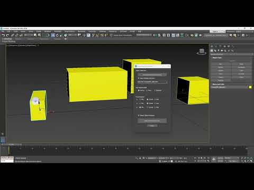Open the Workspaces dropdown
This screenshot has width=254, height=190.
(240, 32)
